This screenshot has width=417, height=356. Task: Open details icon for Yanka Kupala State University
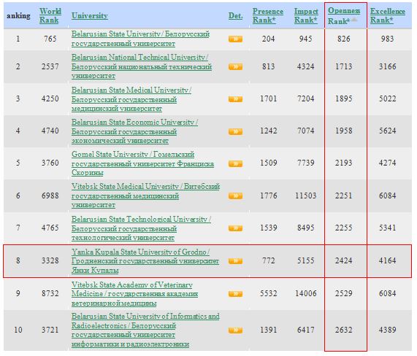coord(235,261)
